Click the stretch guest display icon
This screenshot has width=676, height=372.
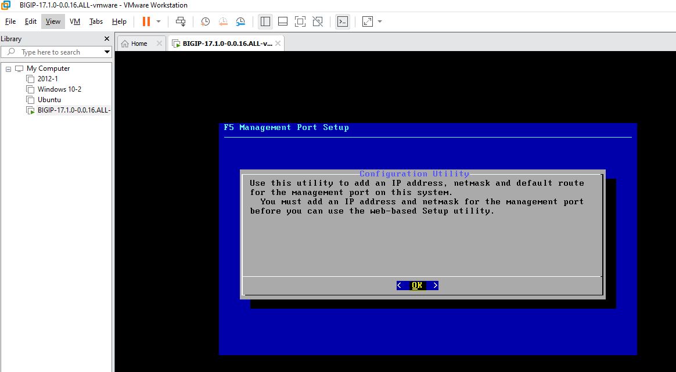(x=367, y=21)
